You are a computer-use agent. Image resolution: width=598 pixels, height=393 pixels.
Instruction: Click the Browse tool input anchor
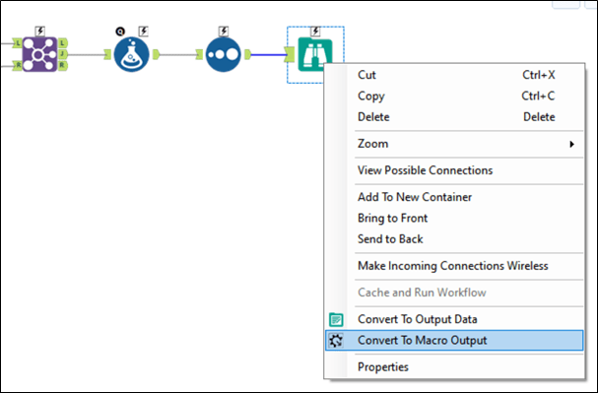click(290, 54)
